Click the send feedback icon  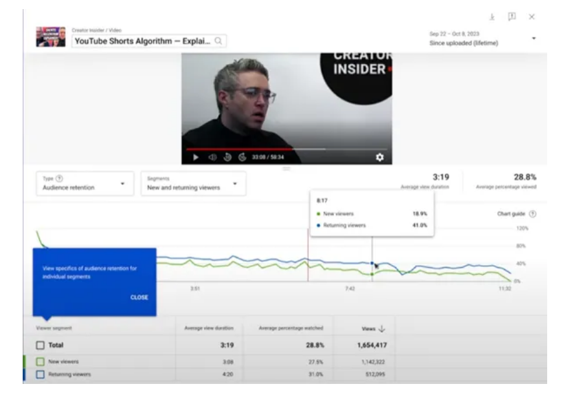click(512, 16)
